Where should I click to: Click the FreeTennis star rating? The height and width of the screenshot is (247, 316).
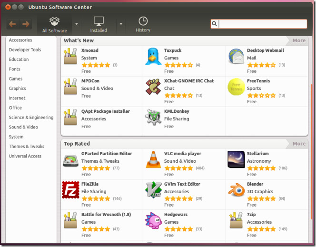262,95
